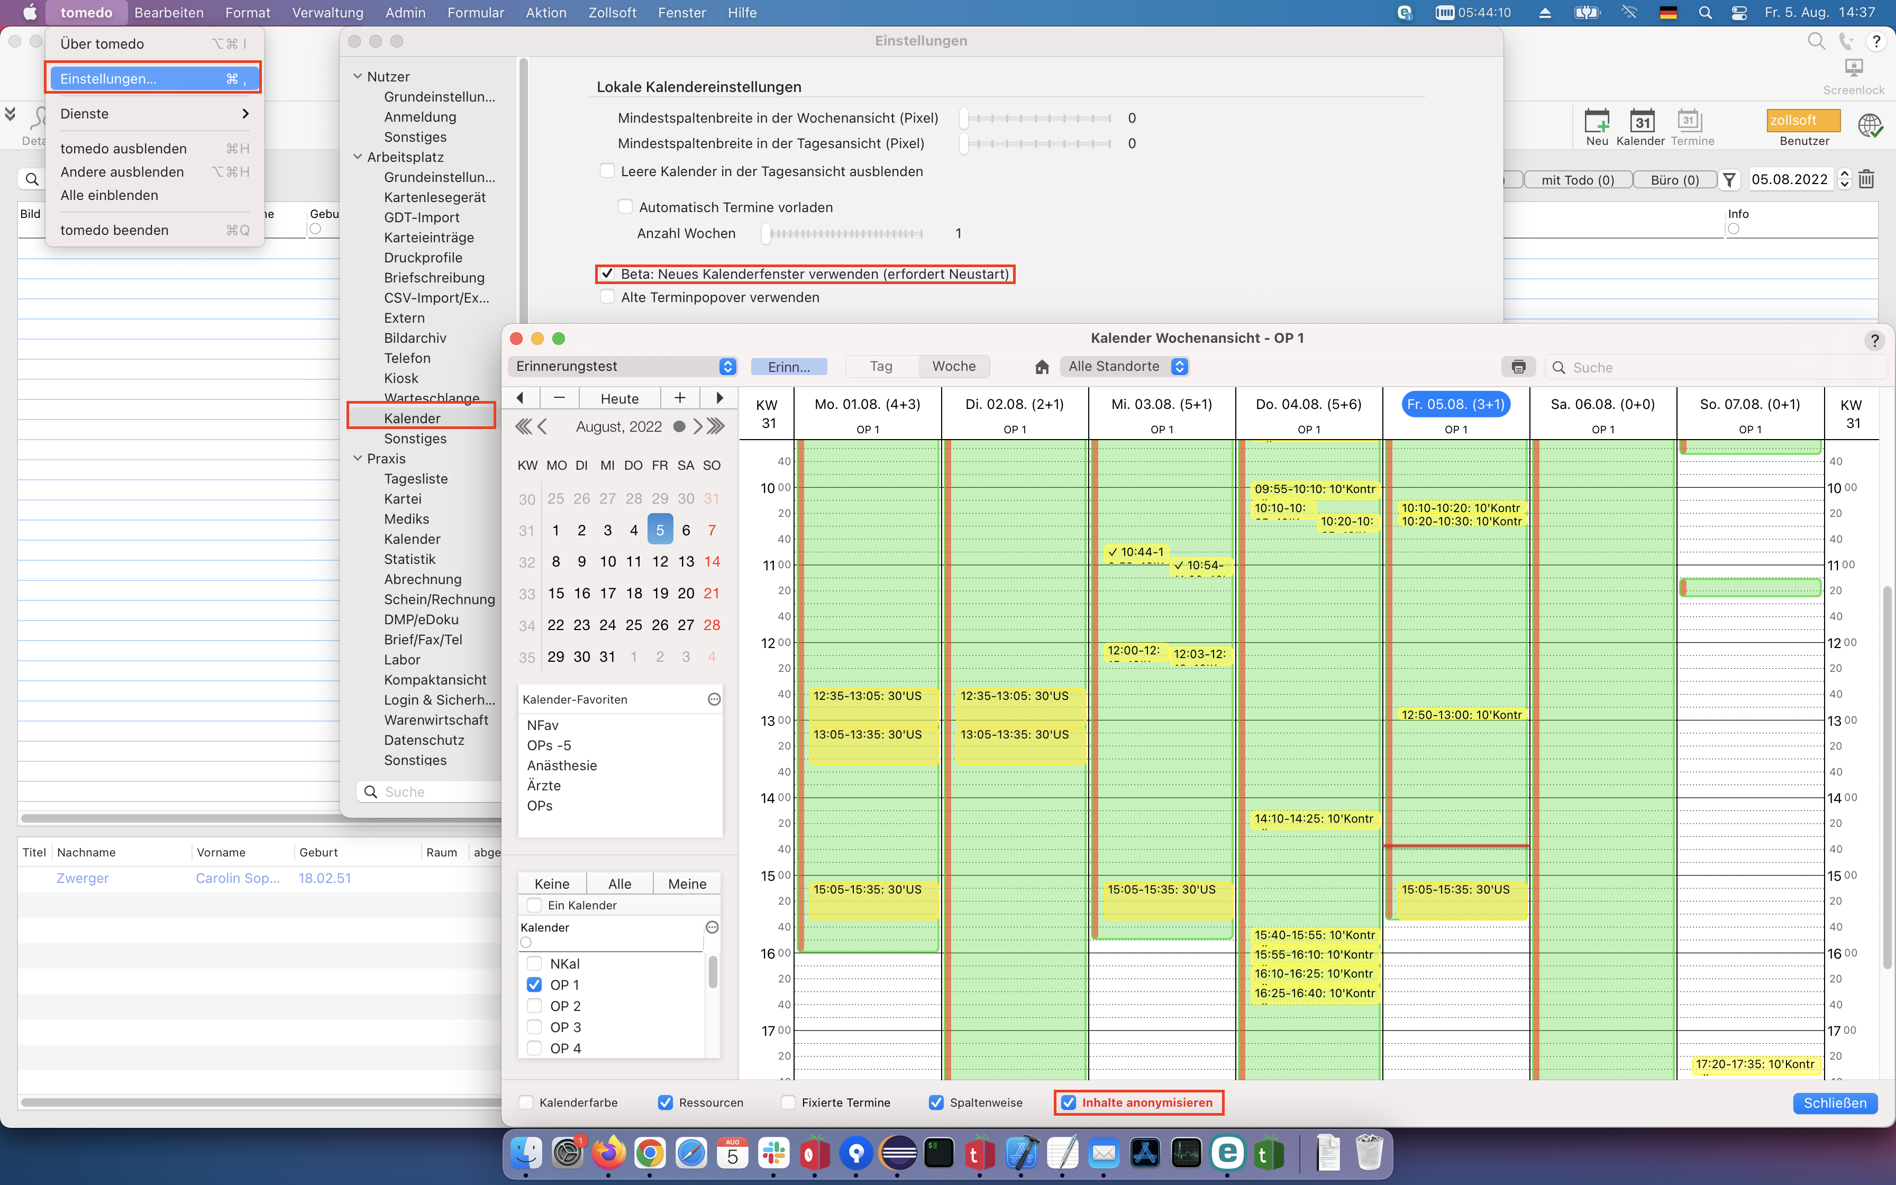The image size is (1896, 1185).
Task: Click the minus zoom button beside Heute
Action: click(559, 398)
